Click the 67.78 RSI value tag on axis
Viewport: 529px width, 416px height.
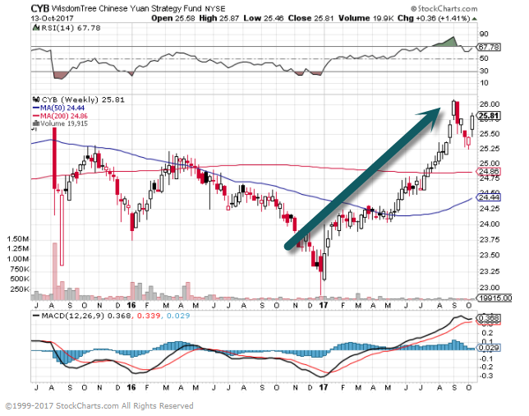[489, 47]
